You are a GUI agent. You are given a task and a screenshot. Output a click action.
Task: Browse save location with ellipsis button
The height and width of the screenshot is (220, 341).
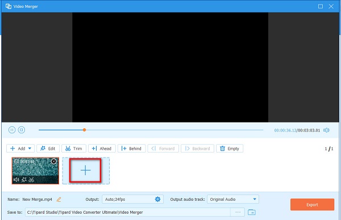(x=238, y=212)
